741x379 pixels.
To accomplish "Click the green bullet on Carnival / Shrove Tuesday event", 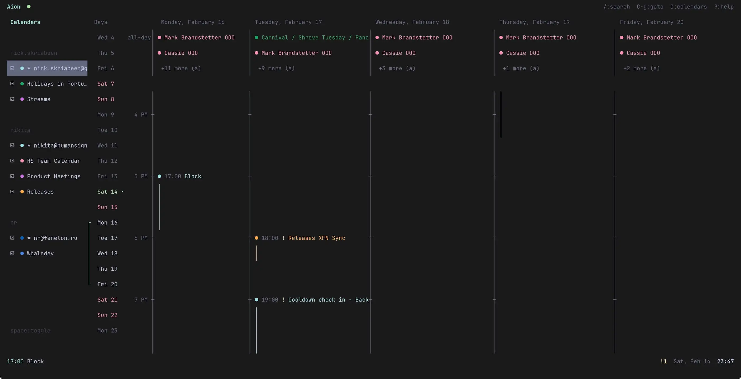I will (x=257, y=37).
